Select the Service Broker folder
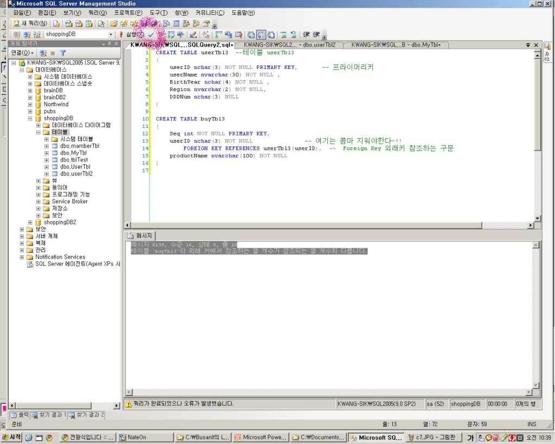 point(70,202)
